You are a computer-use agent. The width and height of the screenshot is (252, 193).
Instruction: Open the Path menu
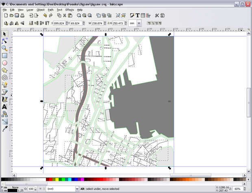click(x=50, y=9)
